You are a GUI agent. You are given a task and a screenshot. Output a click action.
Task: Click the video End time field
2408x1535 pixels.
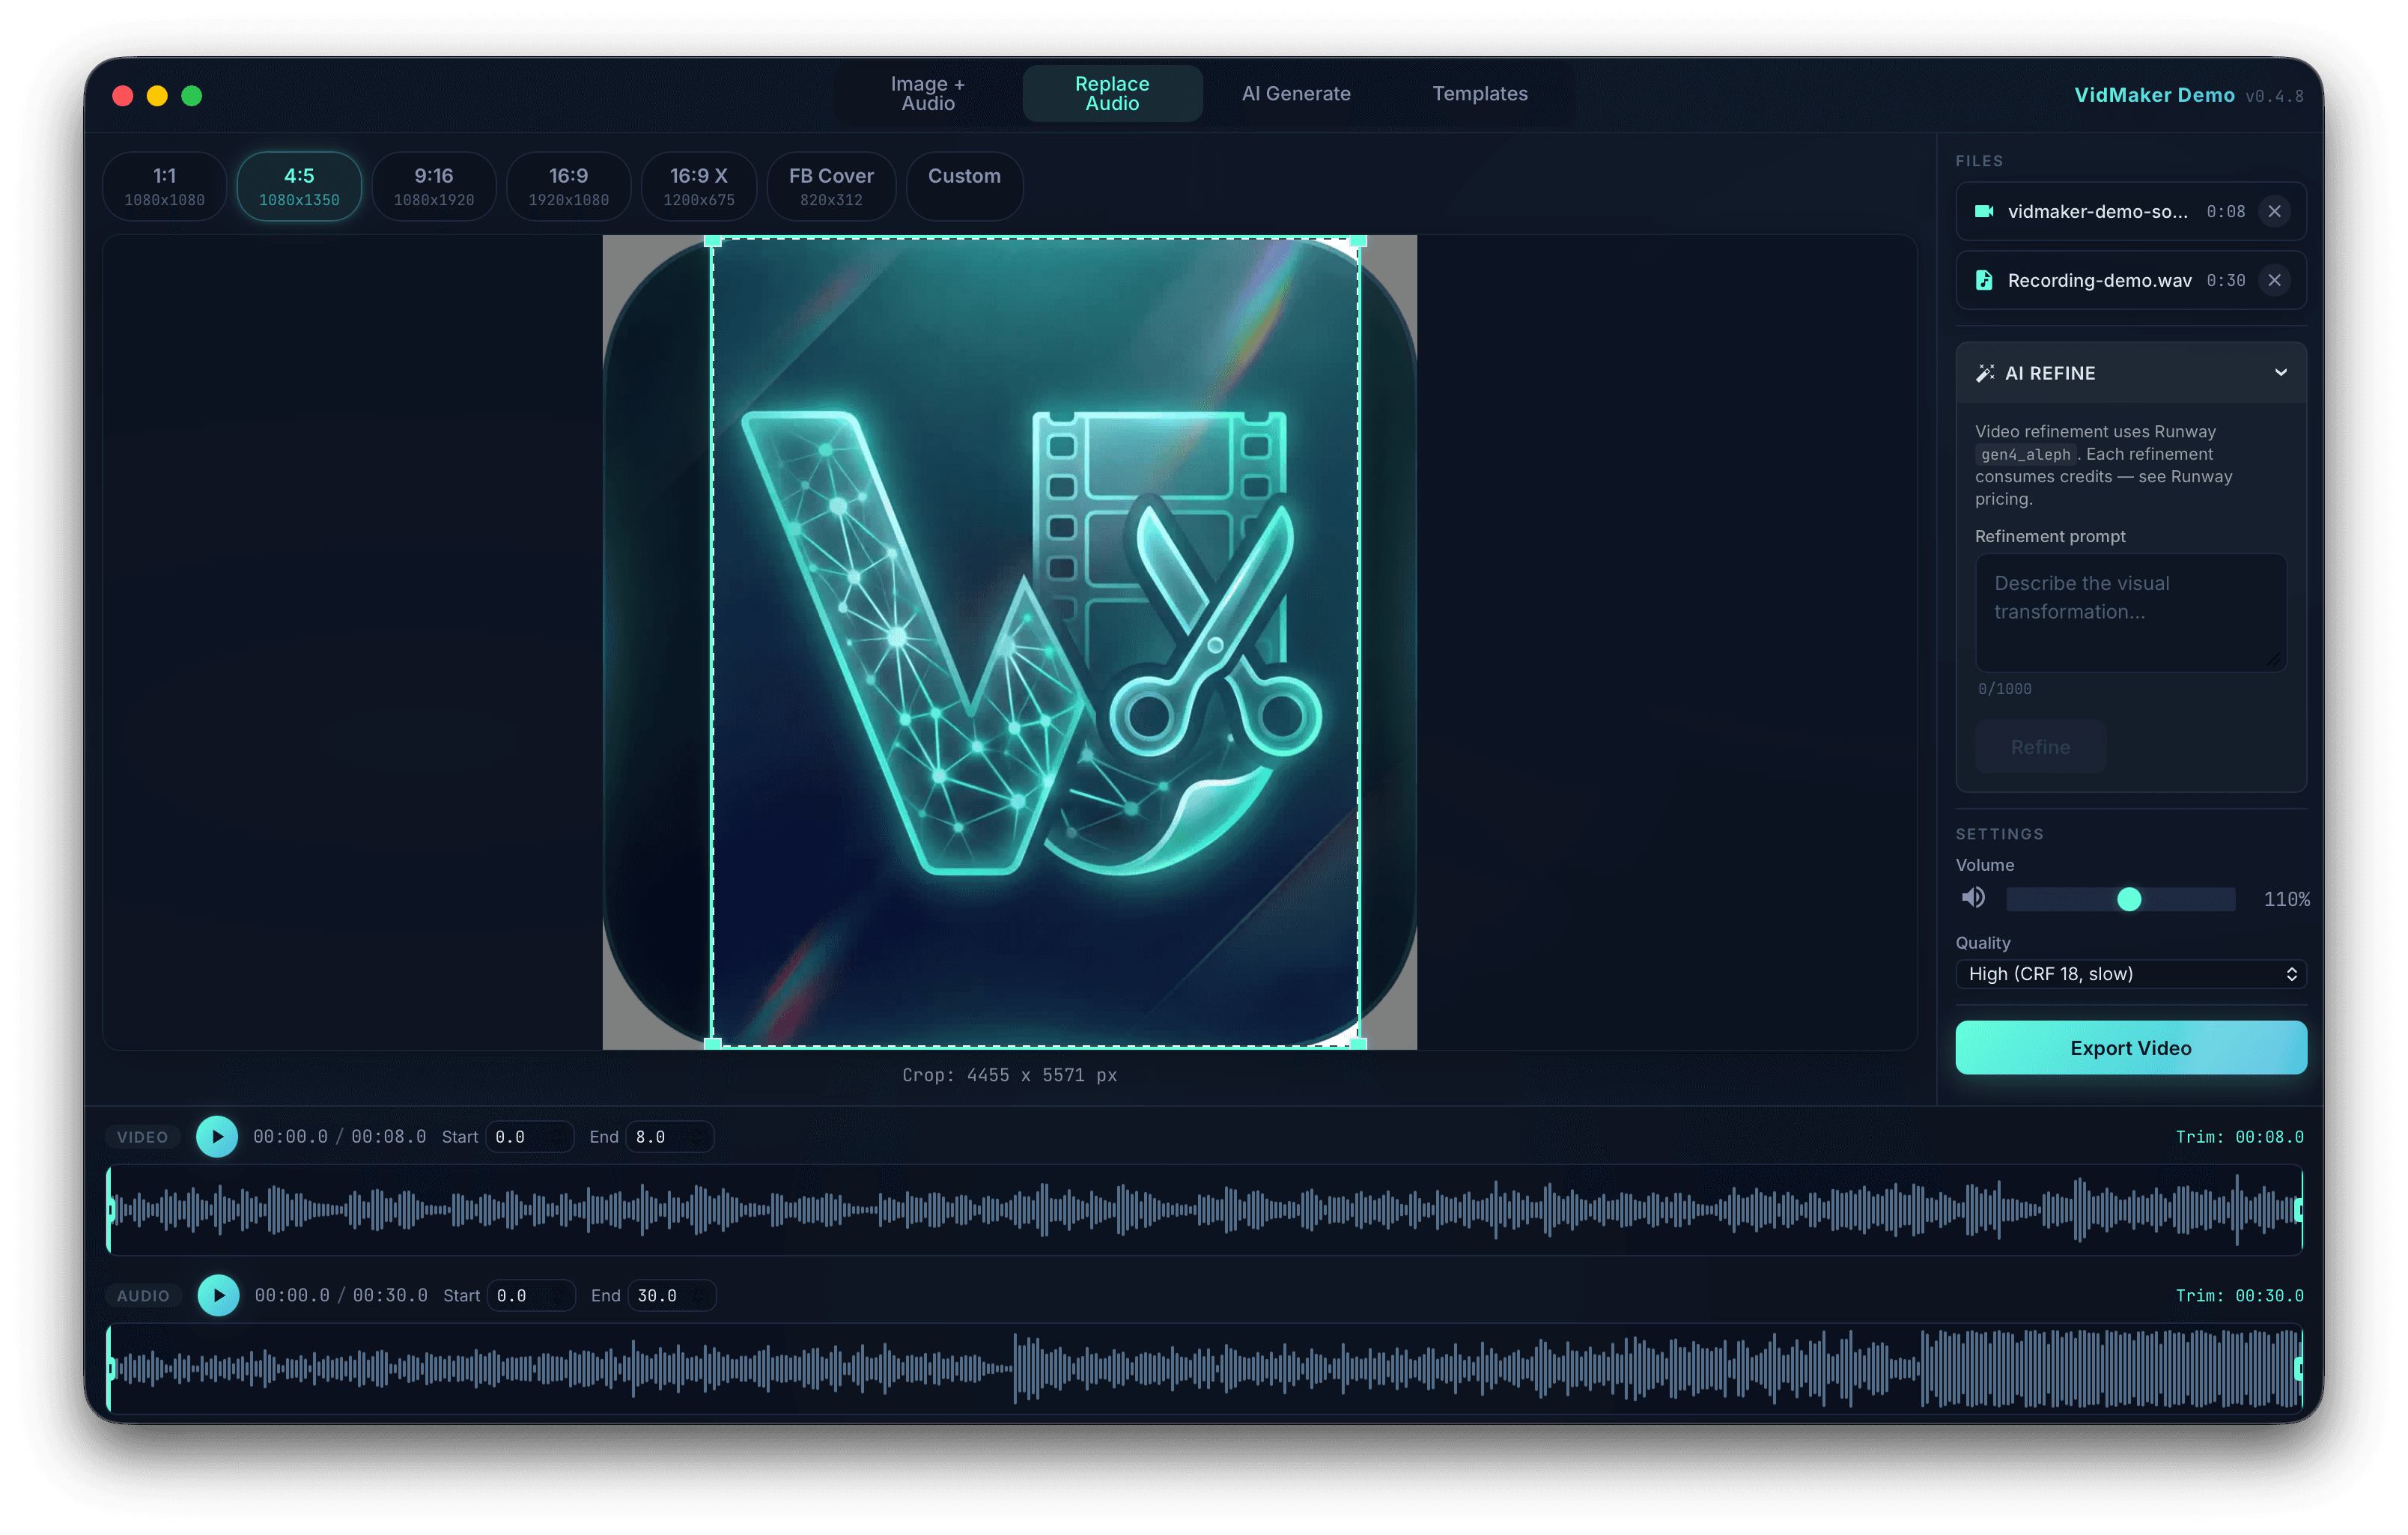point(669,1137)
